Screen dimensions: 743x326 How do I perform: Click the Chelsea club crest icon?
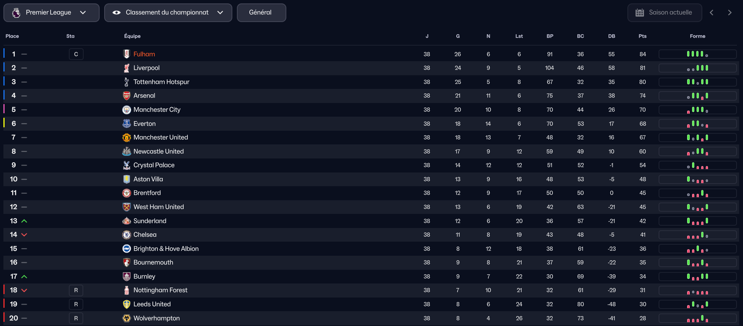[127, 235]
